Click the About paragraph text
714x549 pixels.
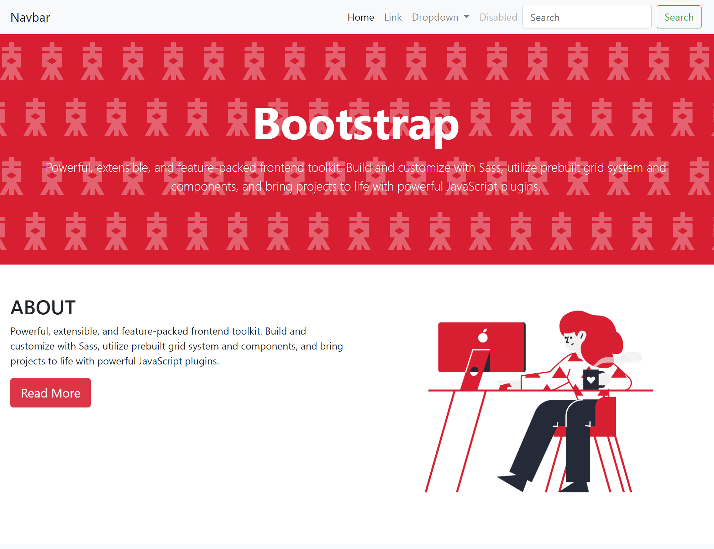177,346
